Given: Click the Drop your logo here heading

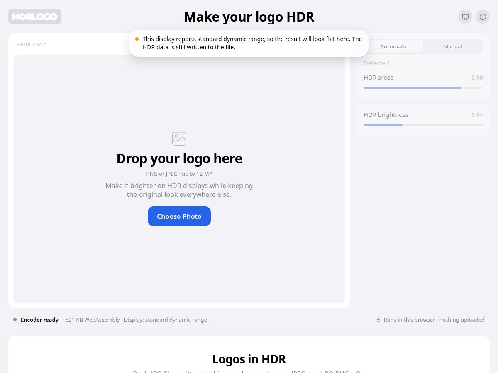Looking at the screenshot, I should 179,158.
